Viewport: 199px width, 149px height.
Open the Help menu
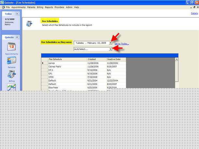tap(77, 7)
